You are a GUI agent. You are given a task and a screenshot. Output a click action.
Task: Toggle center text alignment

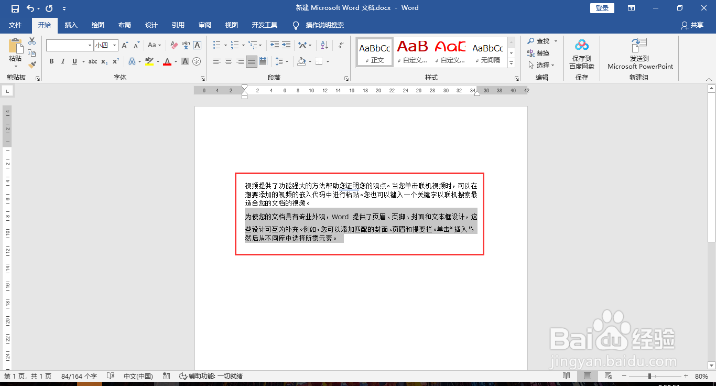[x=228, y=61]
